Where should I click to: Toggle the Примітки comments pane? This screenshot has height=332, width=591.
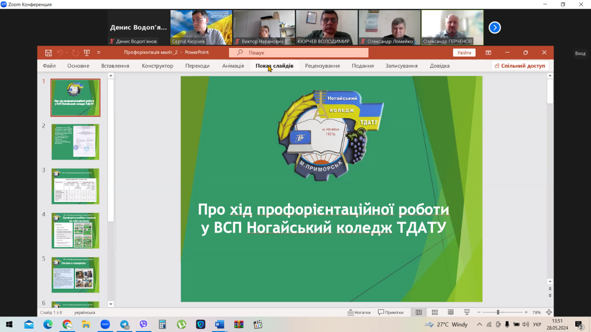tap(391, 312)
